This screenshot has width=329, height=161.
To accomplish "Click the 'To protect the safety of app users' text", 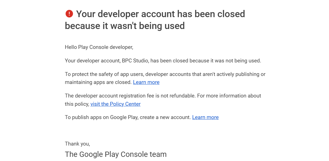I will point(104,74).
